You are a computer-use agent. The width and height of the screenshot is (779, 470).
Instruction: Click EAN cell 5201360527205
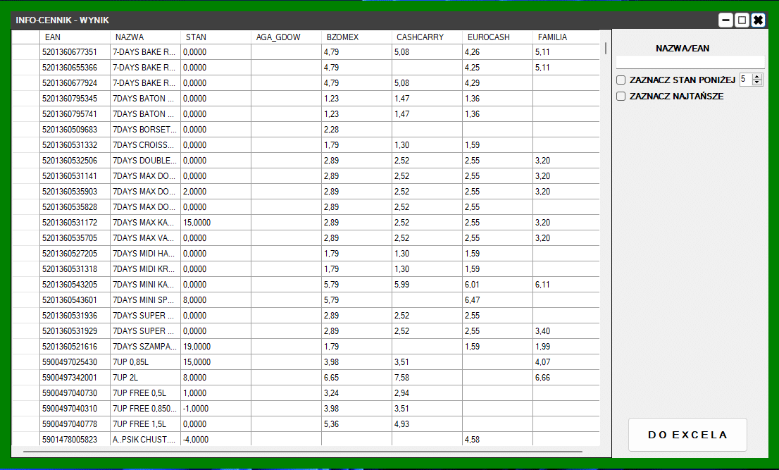(x=75, y=254)
